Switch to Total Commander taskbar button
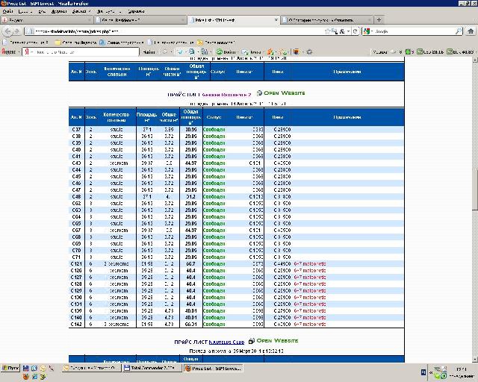 tap(152, 368)
